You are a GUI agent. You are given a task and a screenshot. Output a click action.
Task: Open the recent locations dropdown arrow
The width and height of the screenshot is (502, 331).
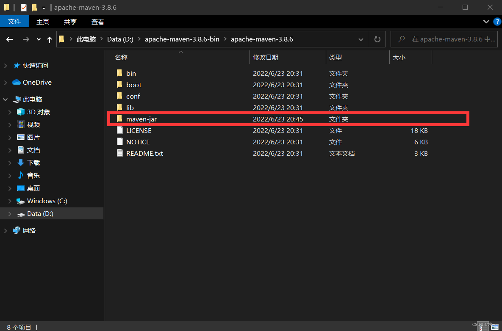click(39, 39)
